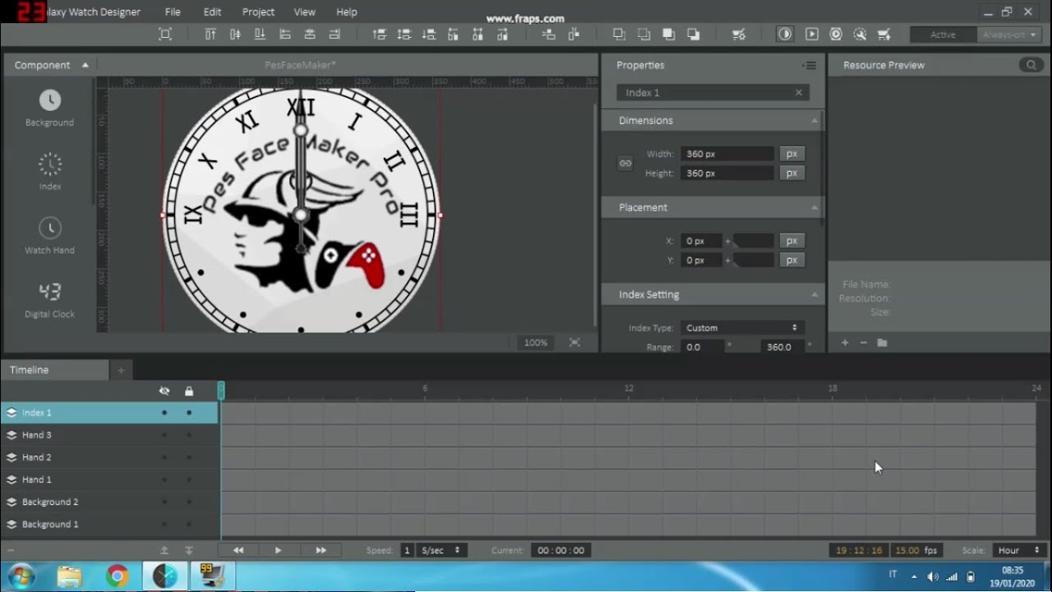Collapse the Component panel arrow
The image size is (1052, 592).
(85, 65)
